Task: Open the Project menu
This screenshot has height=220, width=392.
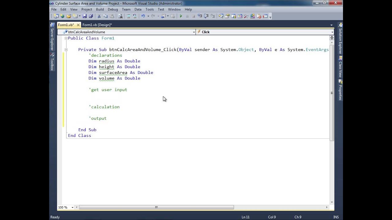Action: coord(87,9)
